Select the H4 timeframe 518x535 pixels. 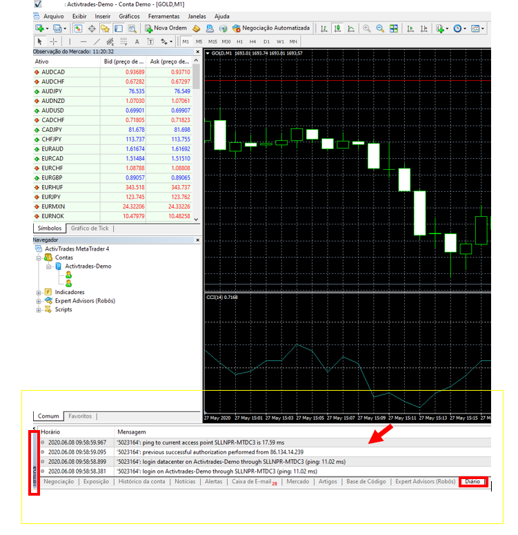[252, 41]
